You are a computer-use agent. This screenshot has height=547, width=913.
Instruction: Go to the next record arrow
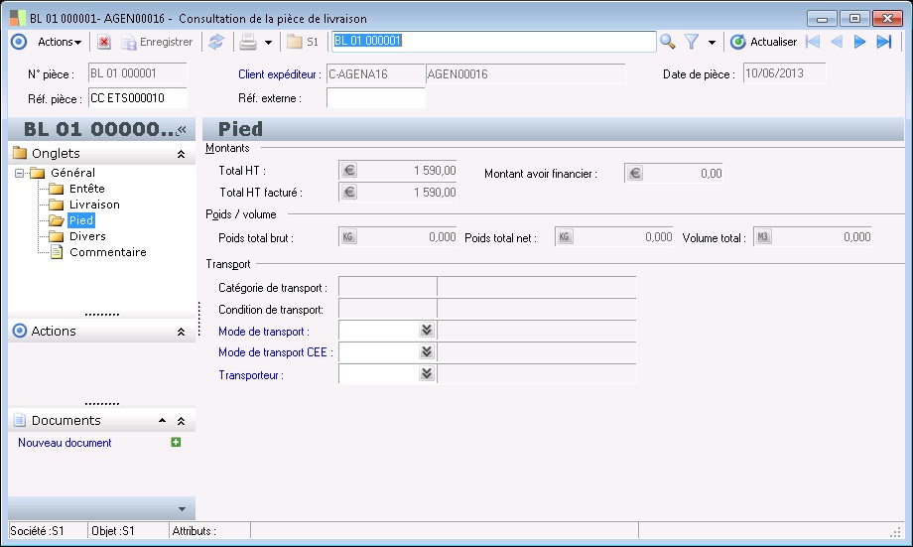click(x=859, y=42)
